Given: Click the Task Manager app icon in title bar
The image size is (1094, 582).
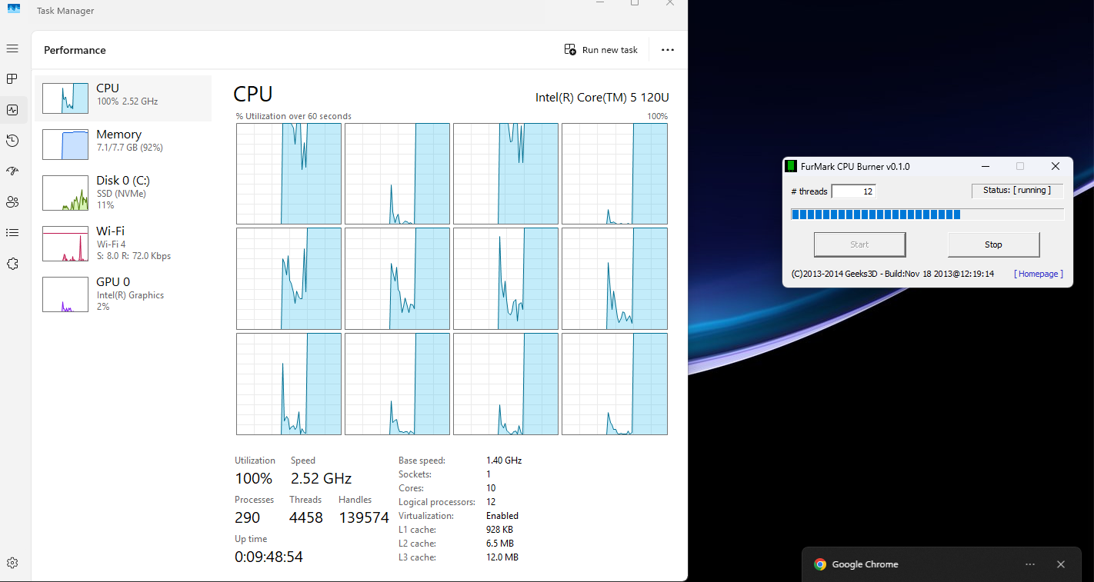Looking at the screenshot, I should click(14, 8).
